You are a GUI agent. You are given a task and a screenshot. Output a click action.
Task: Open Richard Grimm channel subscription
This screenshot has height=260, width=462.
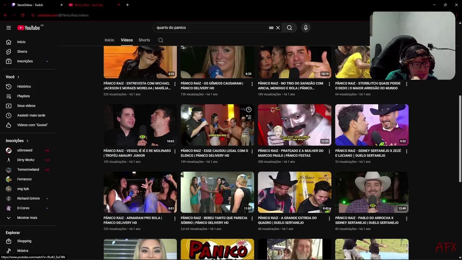[x=28, y=199]
